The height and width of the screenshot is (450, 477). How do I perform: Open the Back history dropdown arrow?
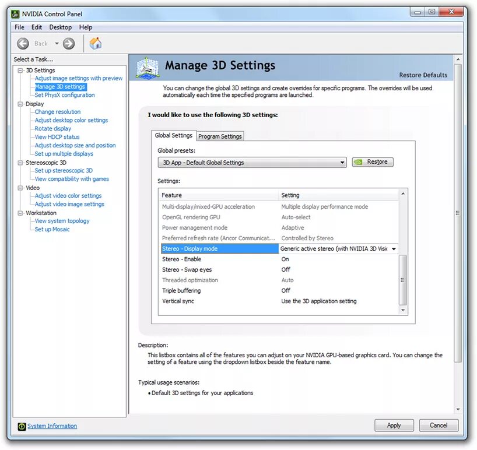coord(57,44)
